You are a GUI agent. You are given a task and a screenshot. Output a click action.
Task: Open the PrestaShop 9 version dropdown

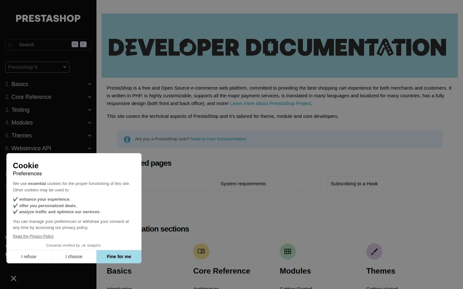tap(37, 67)
